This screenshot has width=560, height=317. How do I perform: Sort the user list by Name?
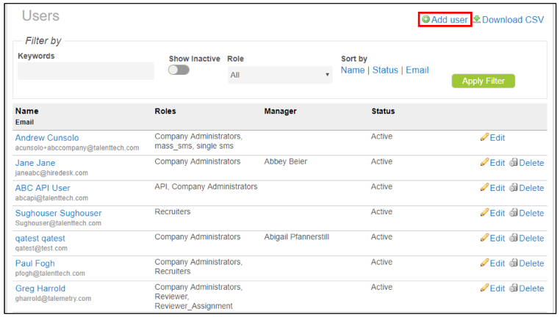pos(353,70)
